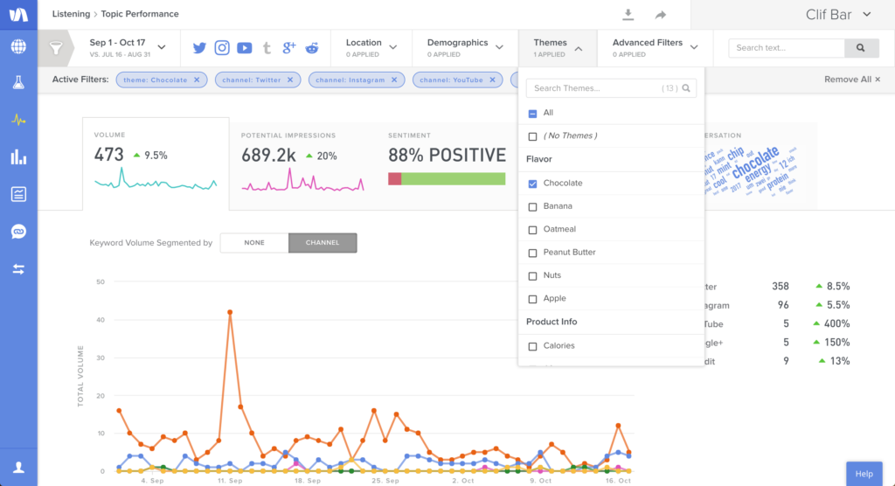Viewport: 895px width, 486px height.
Task: Toggle the Twitter channel icon
Action: click(199, 48)
